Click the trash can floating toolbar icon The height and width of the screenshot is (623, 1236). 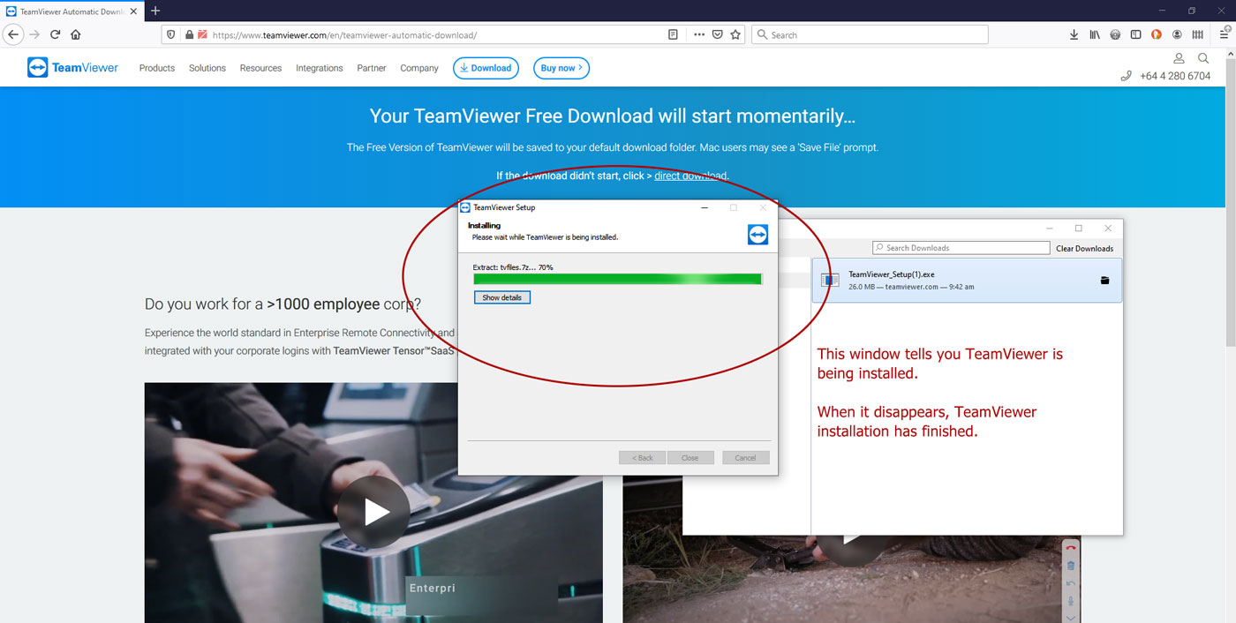1071,566
